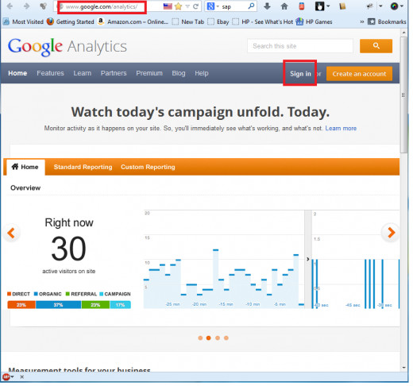
Task: Click the orange DIRECT 23% bar segment
Action: [x=21, y=305]
